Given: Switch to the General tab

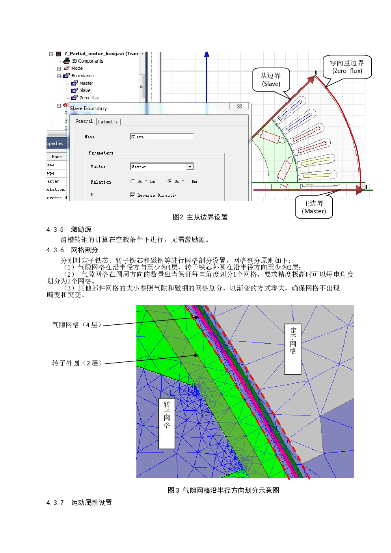Looking at the screenshot, I should 84,121.
